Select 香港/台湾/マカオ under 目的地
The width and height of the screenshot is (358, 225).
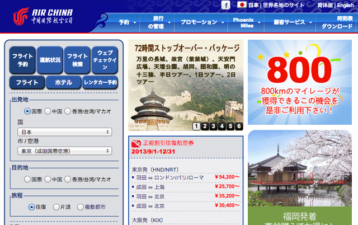point(68,179)
